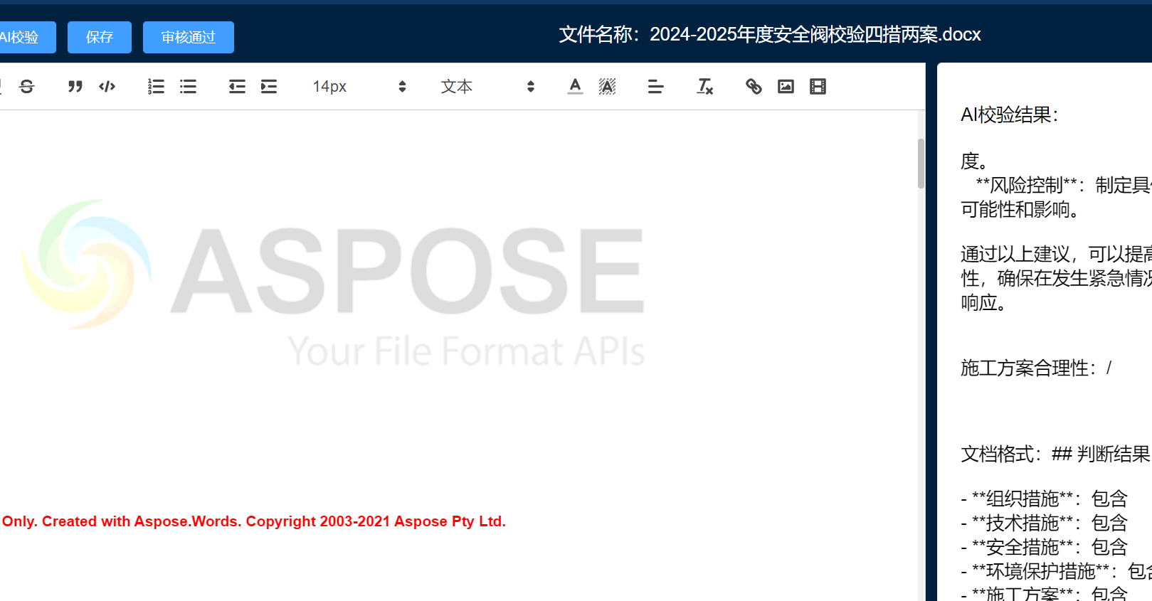Click the 施工方案合理性 line
Image resolution: width=1152 pixels, height=601 pixels.
1036,368
